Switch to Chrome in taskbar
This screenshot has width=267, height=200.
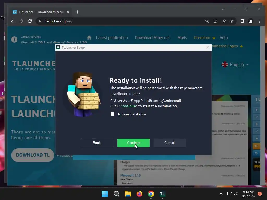[x=151, y=194]
